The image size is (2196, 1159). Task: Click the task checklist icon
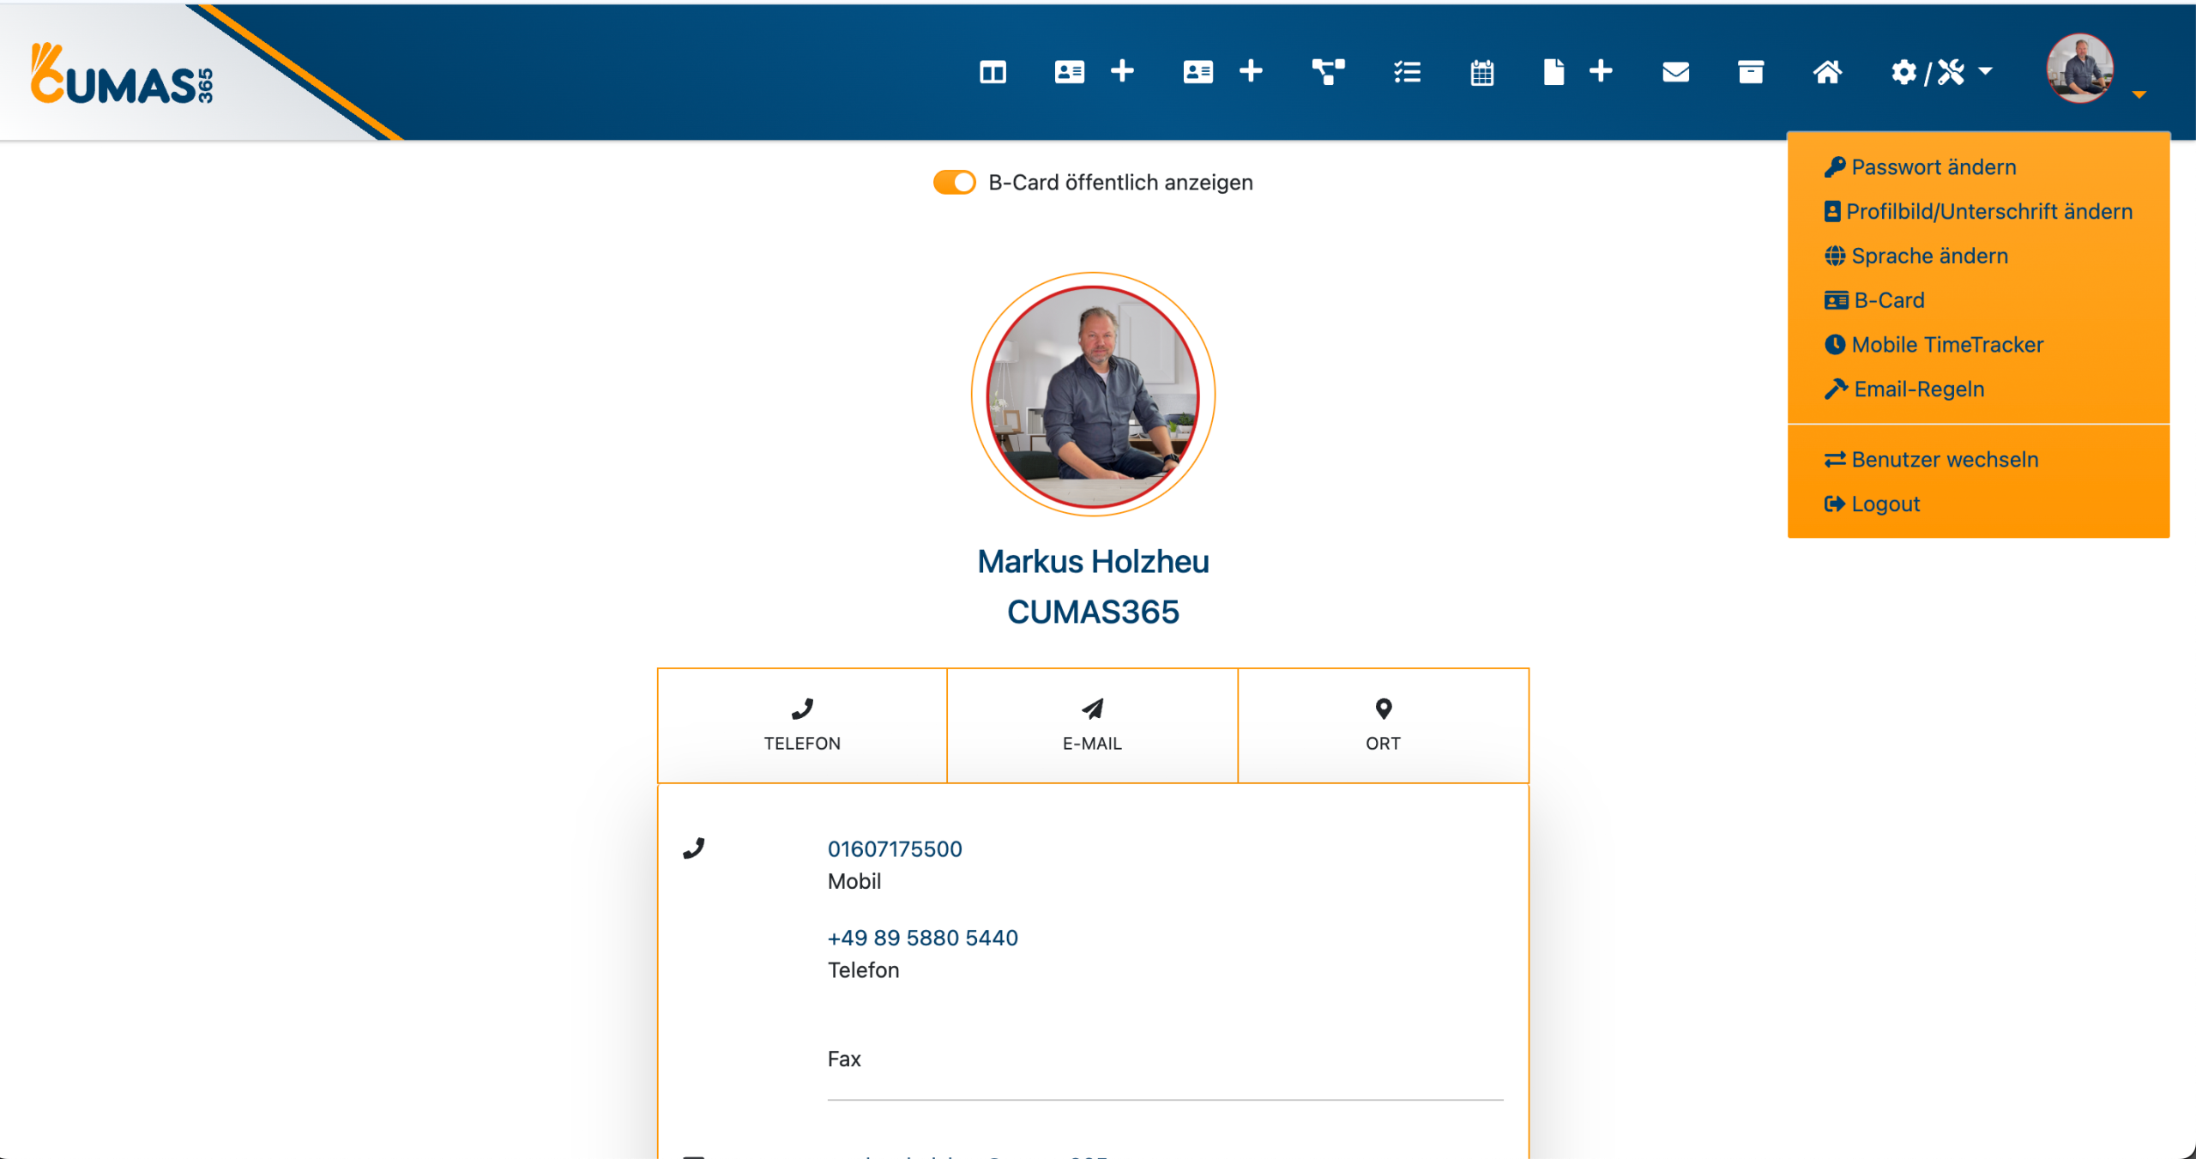click(1407, 72)
